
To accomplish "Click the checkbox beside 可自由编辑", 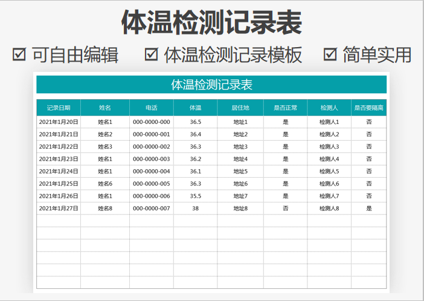I will tap(19, 54).
